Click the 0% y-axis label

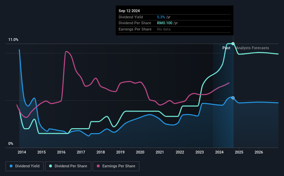11,144
